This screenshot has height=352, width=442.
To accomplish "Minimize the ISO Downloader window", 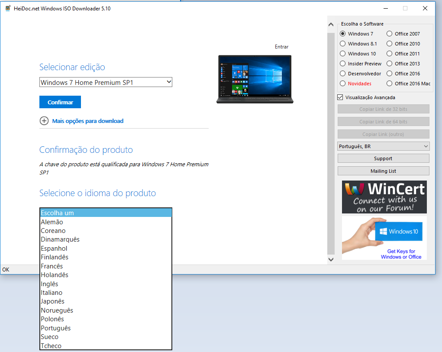I will point(386,9).
